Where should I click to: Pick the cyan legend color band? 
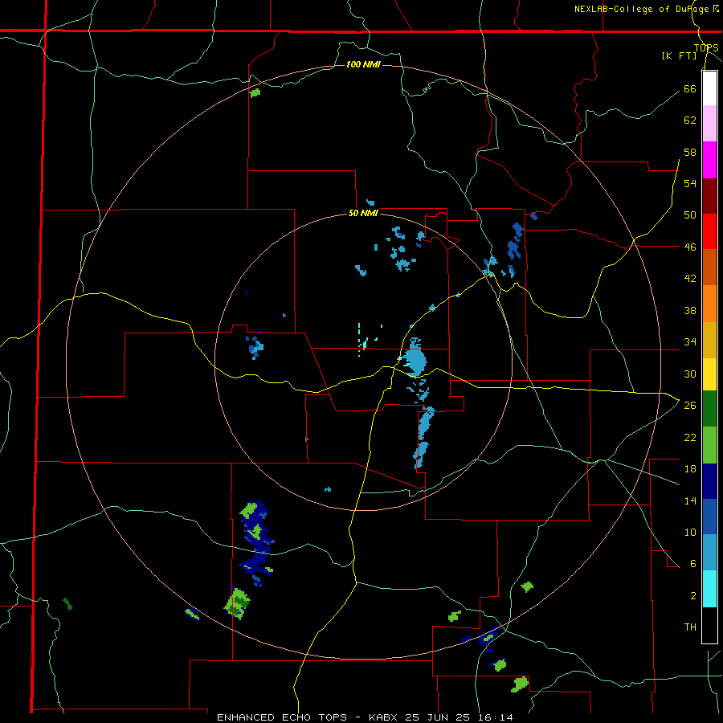(709, 589)
